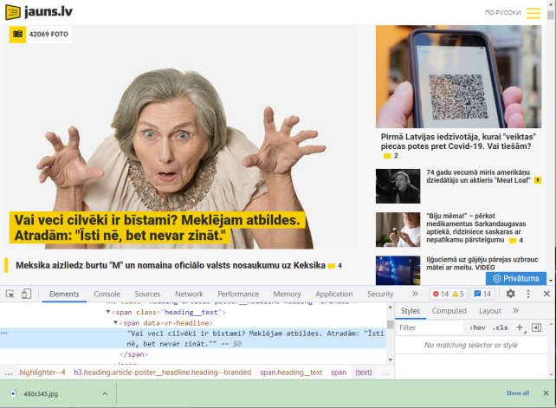The width and height of the screenshot is (556, 408).
Task: Click the new style rule plus icon
Action: click(520, 327)
